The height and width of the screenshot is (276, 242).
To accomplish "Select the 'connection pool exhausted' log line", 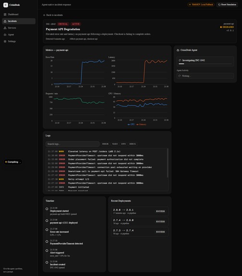I will coord(106,167).
